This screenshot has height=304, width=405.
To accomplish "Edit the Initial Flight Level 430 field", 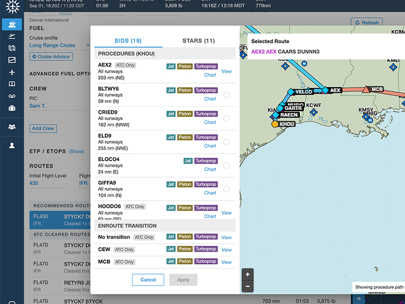I will tap(48, 183).
